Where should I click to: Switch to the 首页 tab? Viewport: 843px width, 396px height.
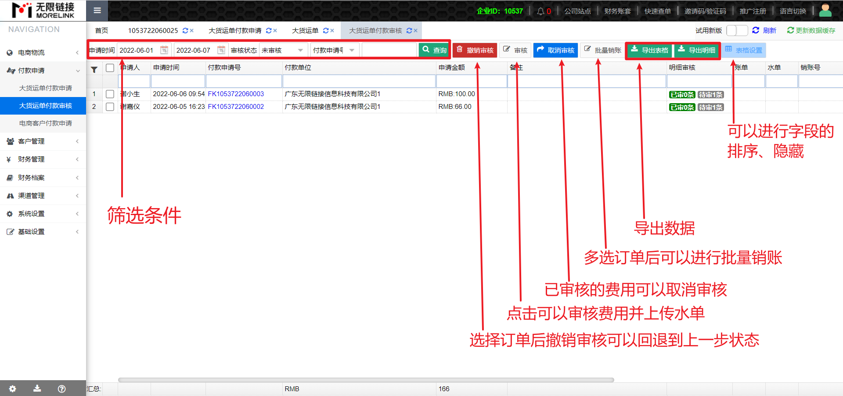click(x=101, y=31)
